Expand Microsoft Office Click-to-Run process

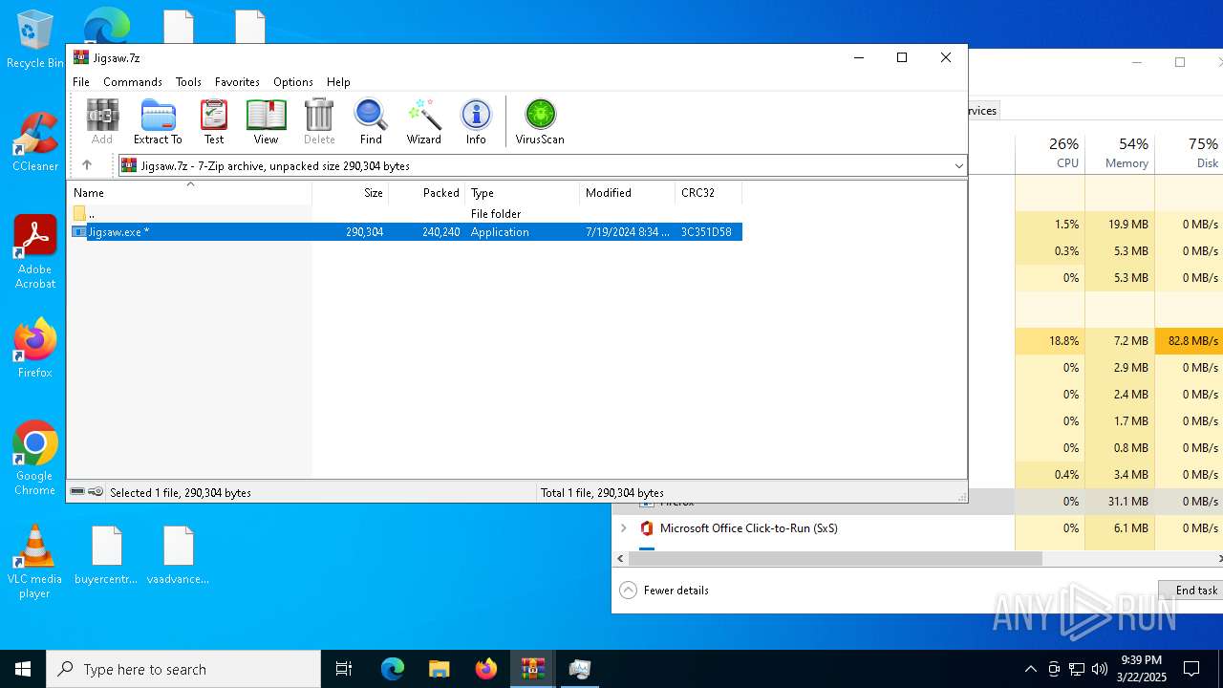click(x=624, y=528)
